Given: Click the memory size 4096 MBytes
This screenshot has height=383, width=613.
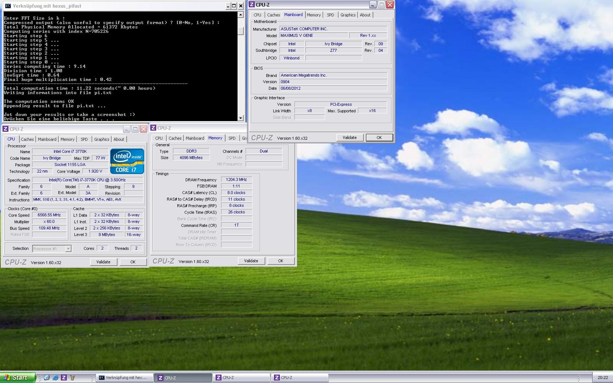Looking at the screenshot, I should pos(191,158).
